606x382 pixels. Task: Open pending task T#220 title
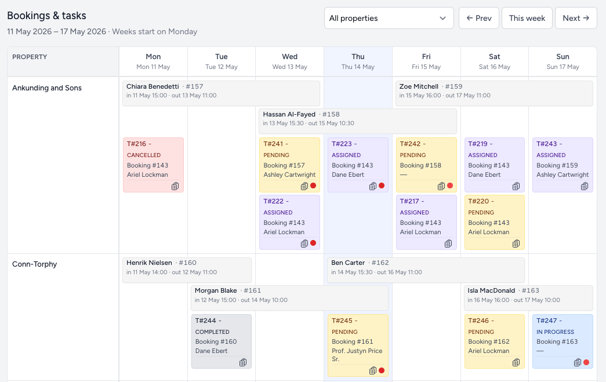481,201
